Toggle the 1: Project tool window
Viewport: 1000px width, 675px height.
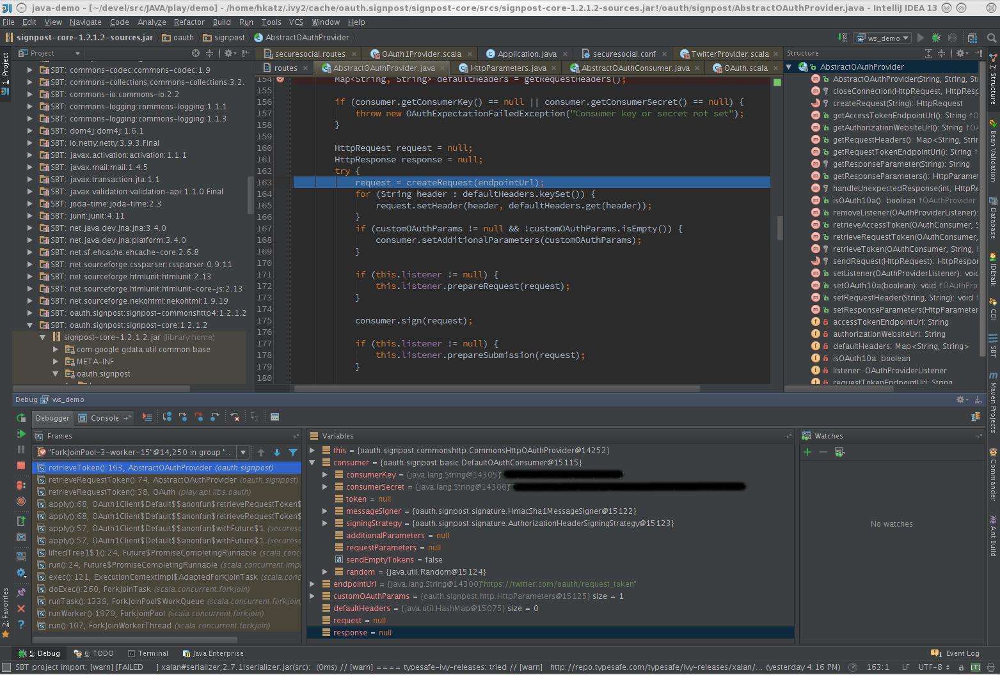pyautogui.click(x=6, y=74)
